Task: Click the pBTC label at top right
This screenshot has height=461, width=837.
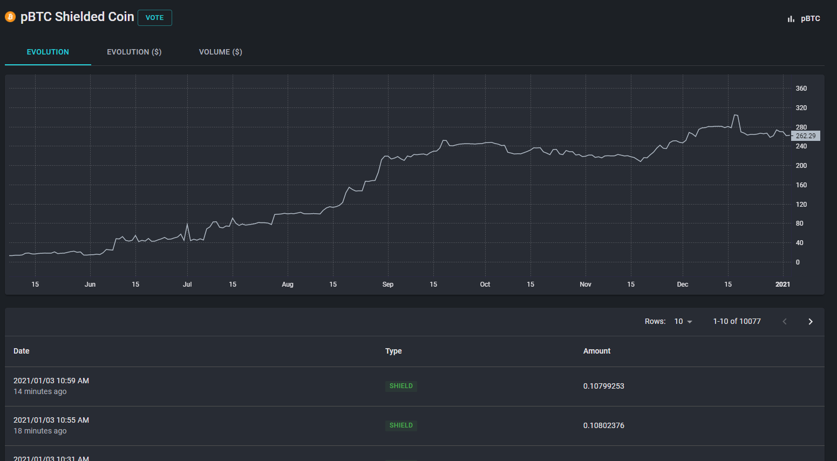Action: (811, 19)
